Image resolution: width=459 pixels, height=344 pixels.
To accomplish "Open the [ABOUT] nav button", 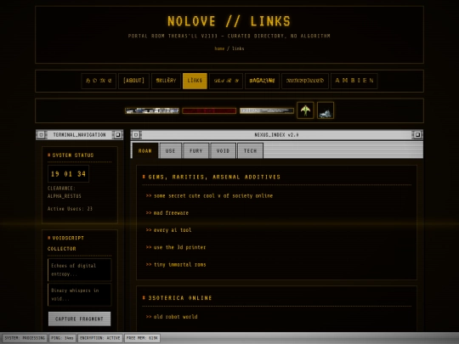I will (133, 81).
